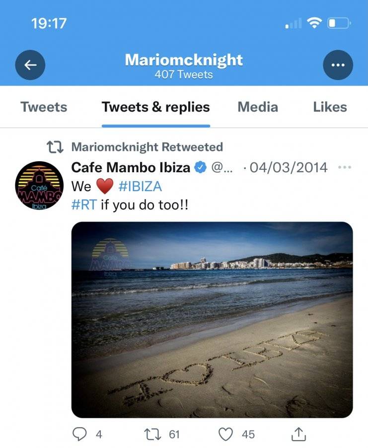
Task: Go to the Likes tab
Action: (x=330, y=107)
